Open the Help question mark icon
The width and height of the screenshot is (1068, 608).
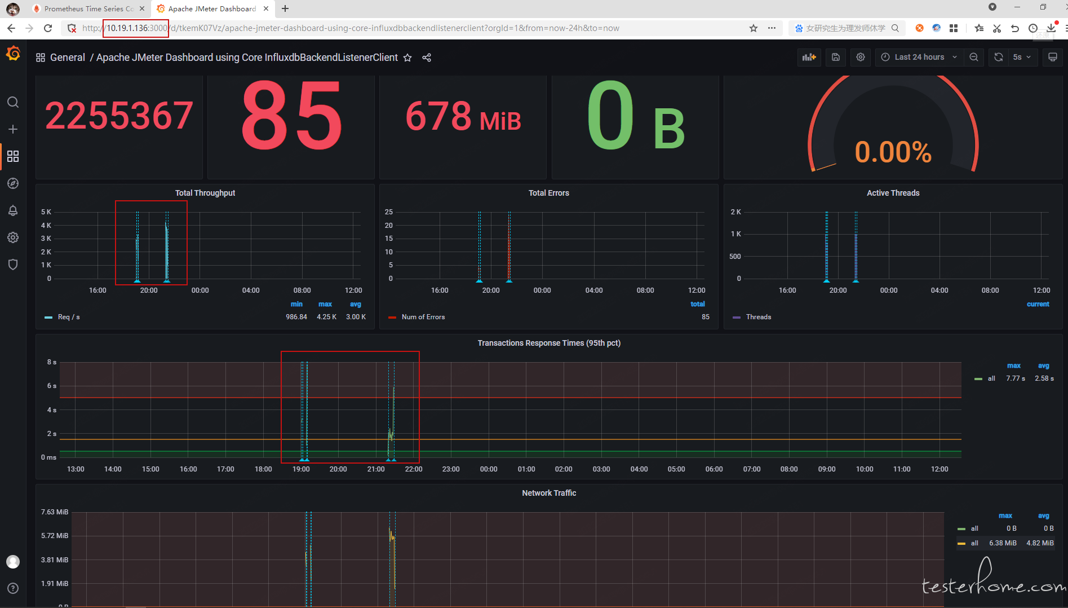click(x=13, y=588)
